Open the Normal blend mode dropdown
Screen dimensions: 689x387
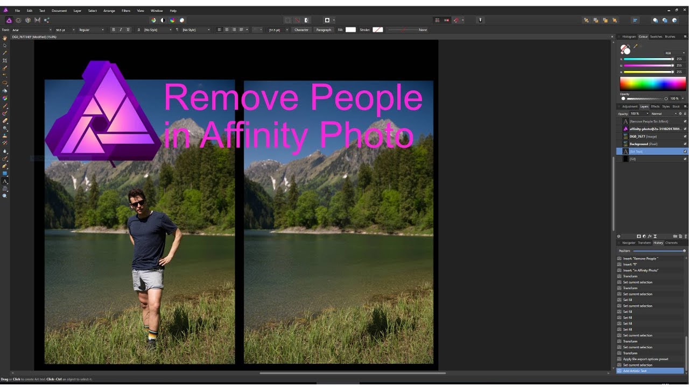663,113
